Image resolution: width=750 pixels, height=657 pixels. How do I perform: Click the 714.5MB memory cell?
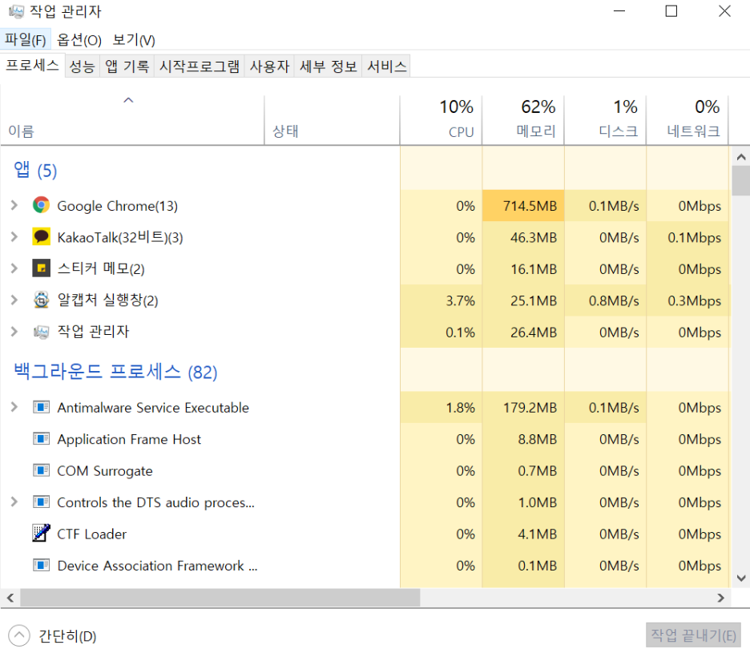click(523, 206)
